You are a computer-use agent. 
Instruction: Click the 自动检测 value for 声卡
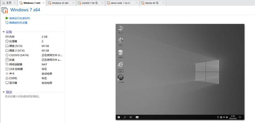pos(47,73)
